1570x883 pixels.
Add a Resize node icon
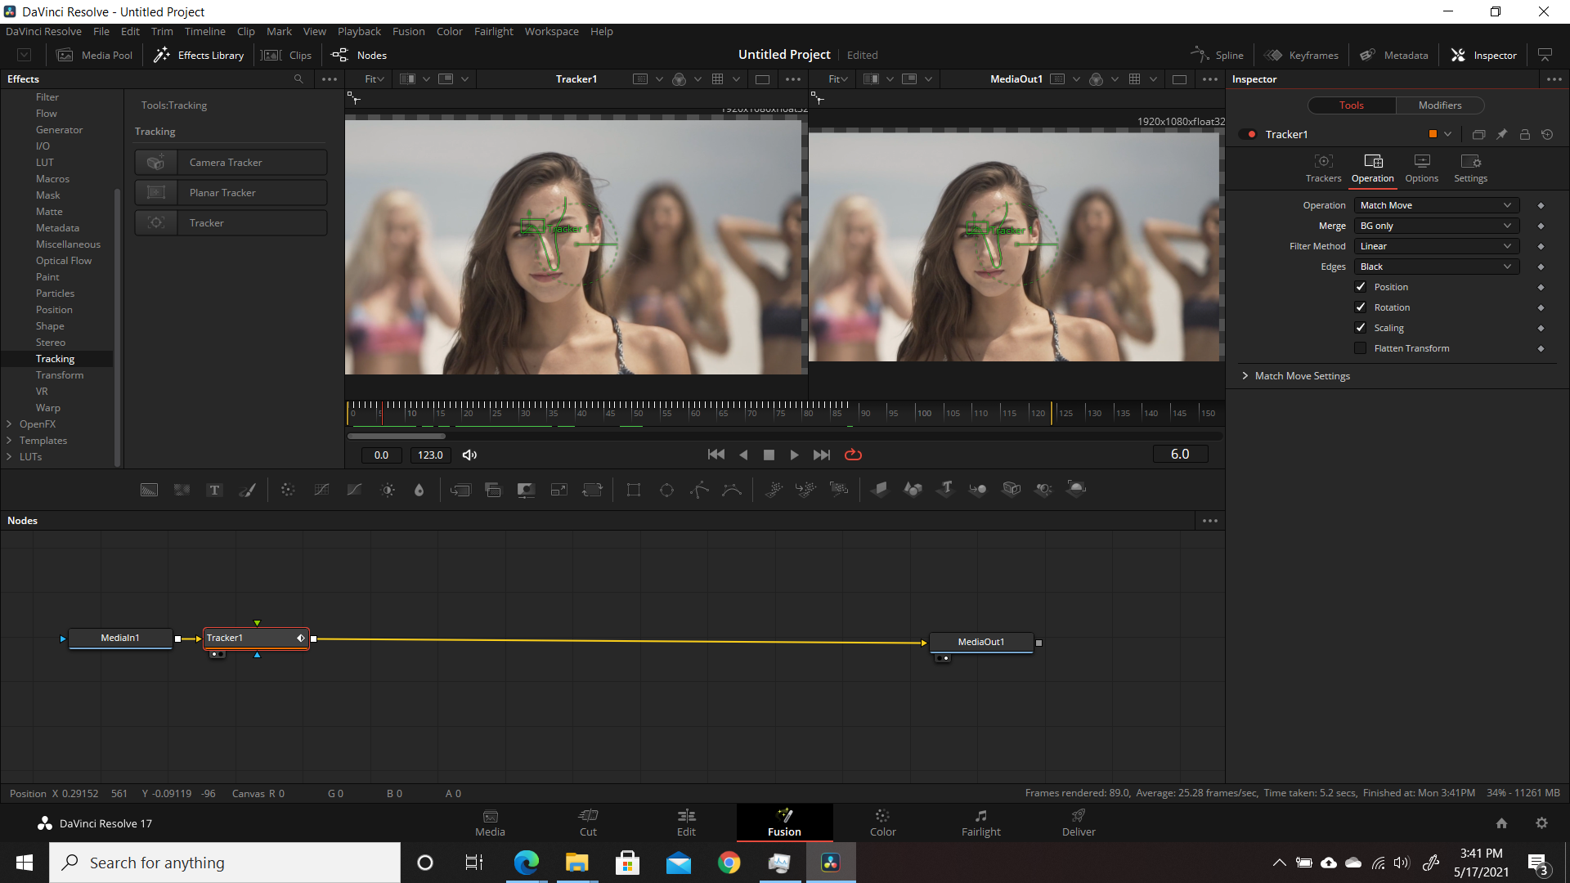[559, 490]
